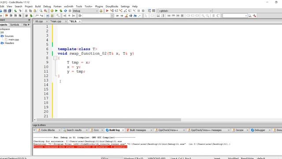Open the Debugging windows icon
Screen dimensions: 282x159
(149, 11)
